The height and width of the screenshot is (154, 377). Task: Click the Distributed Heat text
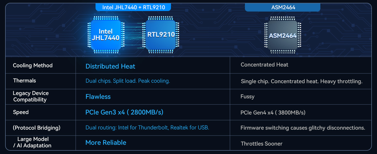tap(110, 66)
